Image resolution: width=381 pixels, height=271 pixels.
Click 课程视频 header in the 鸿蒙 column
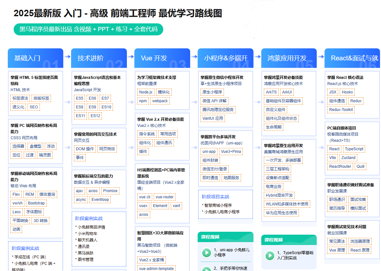click(x=274, y=240)
